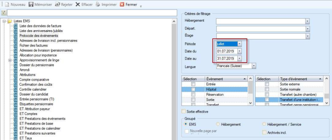The image size is (332, 140).
Task: Open the Date du date picker
Action: pyautogui.click(x=239, y=51)
